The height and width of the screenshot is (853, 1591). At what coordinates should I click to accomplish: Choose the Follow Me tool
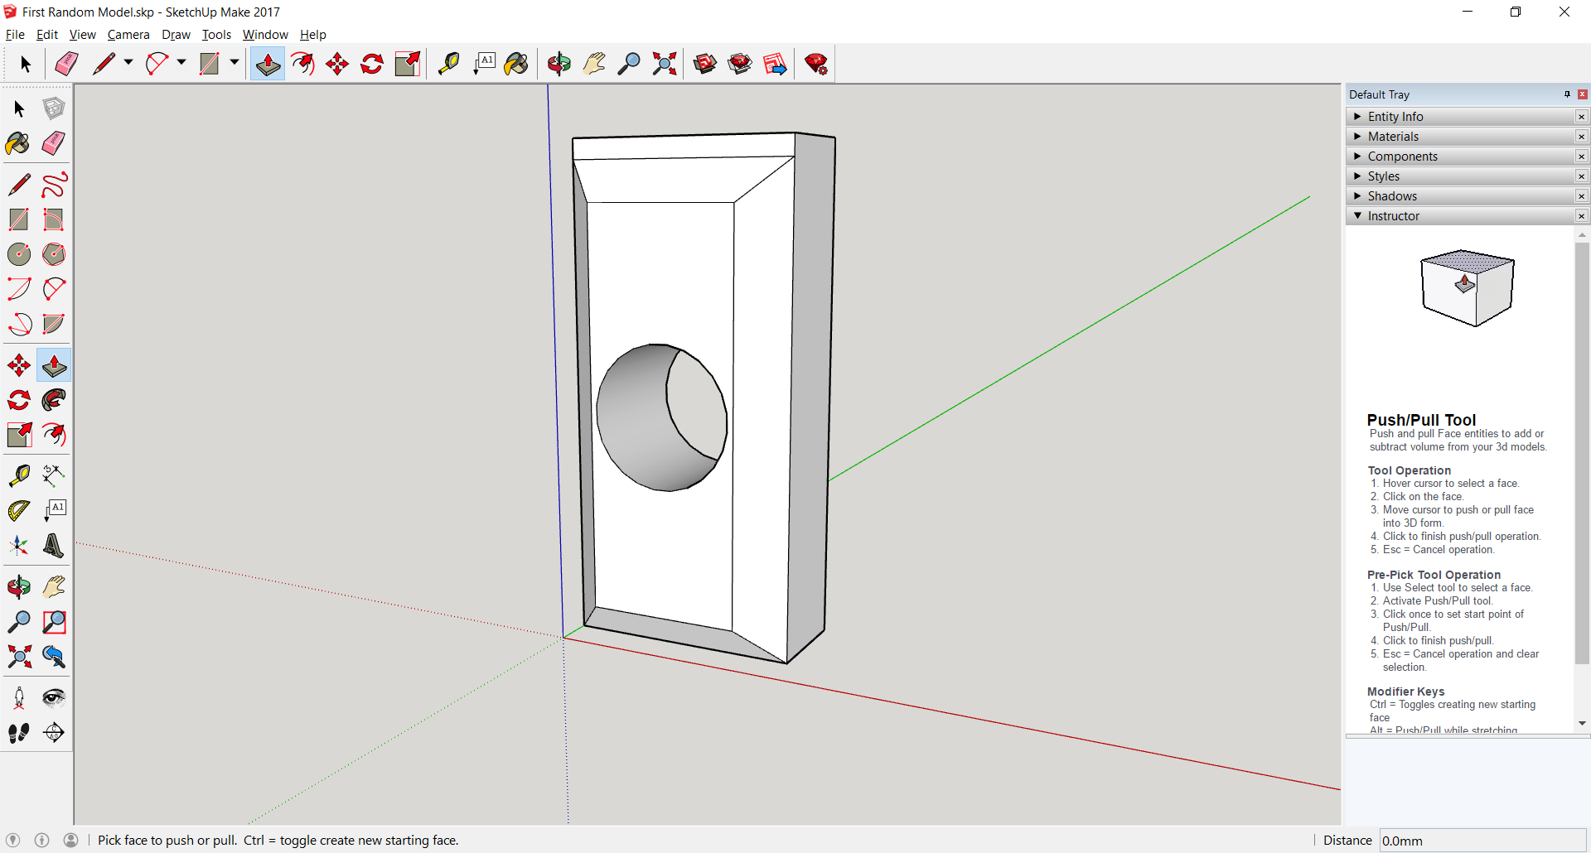tap(54, 401)
